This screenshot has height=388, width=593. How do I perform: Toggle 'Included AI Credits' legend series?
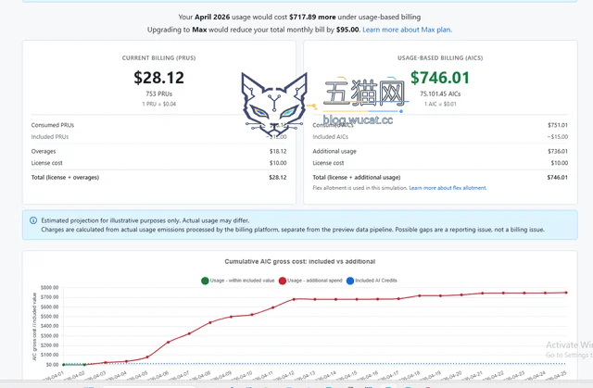click(x=372, y=281)
